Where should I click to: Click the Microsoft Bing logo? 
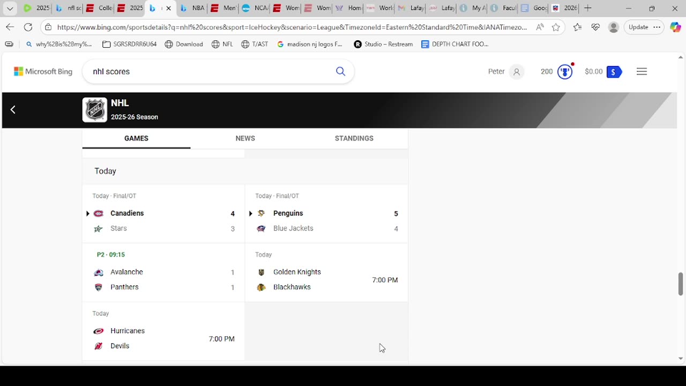[43, 71]
